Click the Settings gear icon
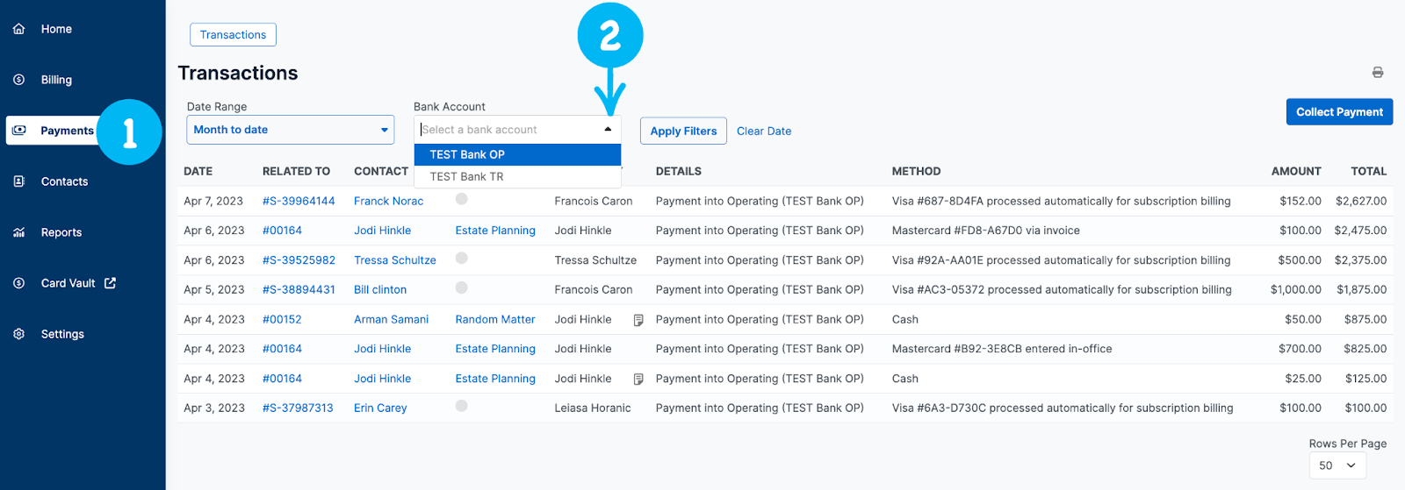 [18, 334]
